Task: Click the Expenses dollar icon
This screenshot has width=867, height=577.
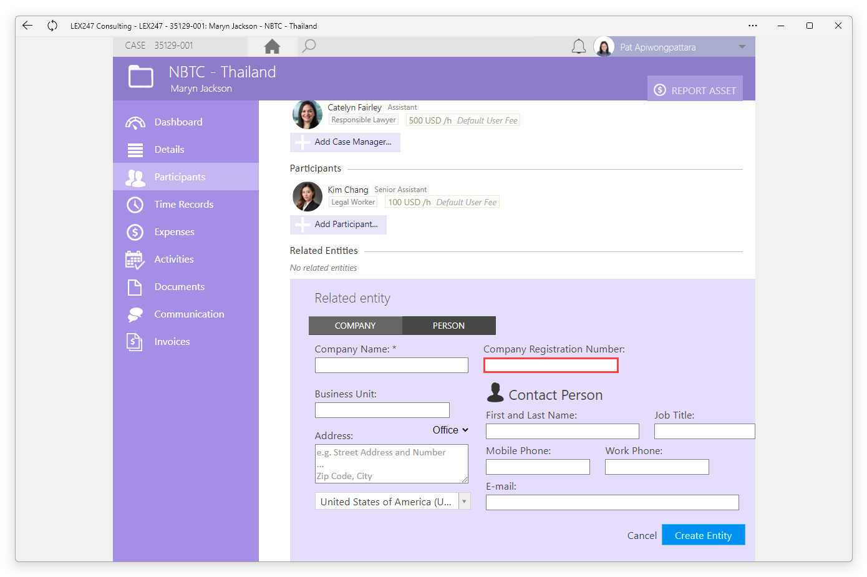Action: (x=135, y=232)
